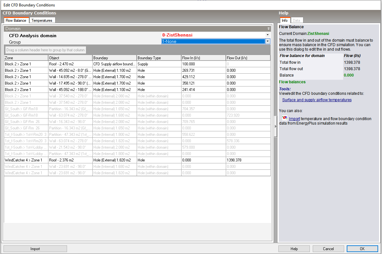Sort by the Object column header
Screen dimensions: 382x254
click(x=71, y=58)
